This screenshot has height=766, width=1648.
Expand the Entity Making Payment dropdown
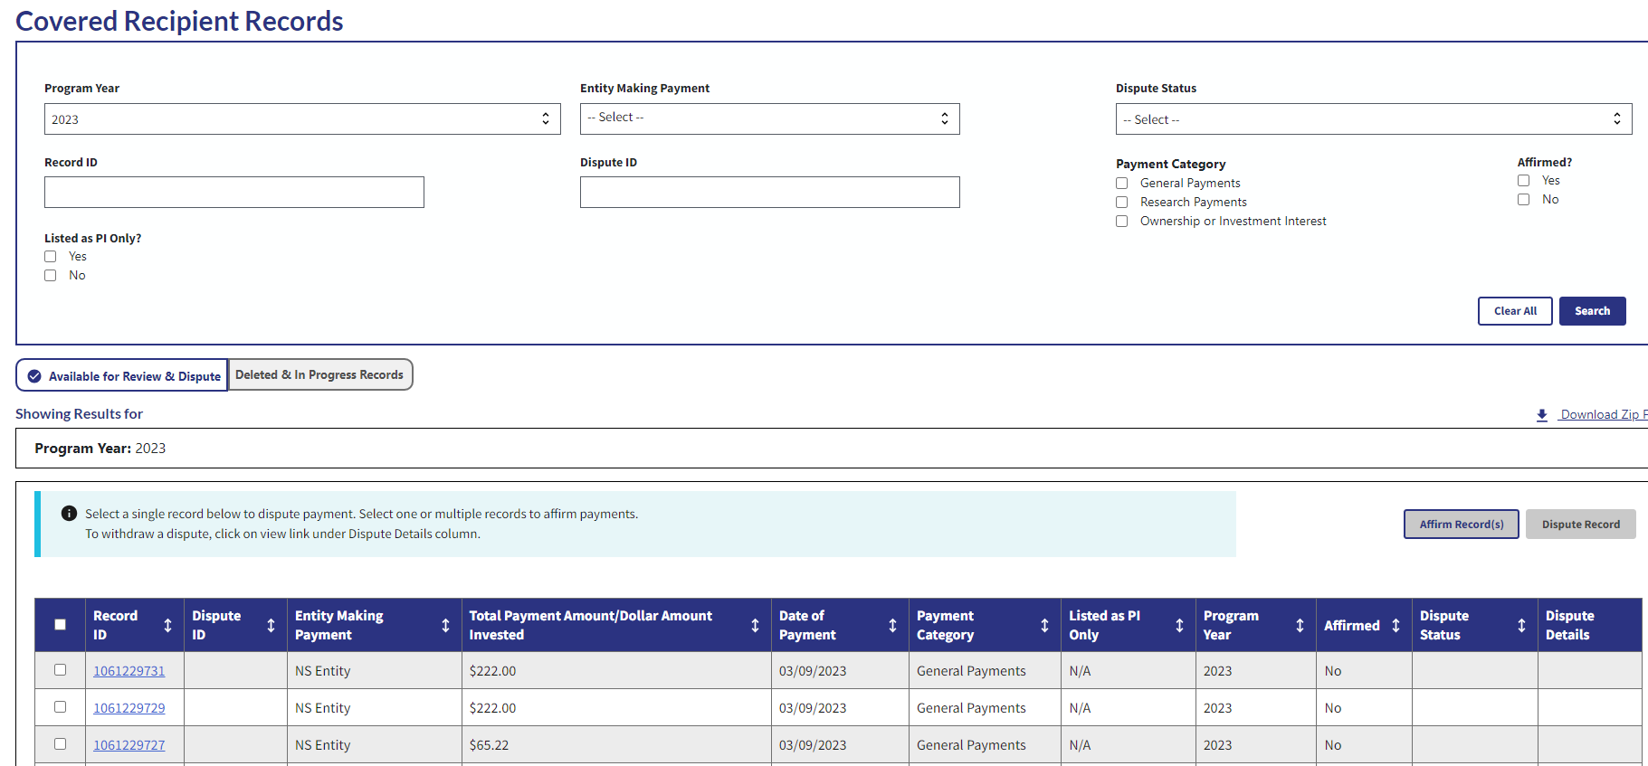(769, 118)
